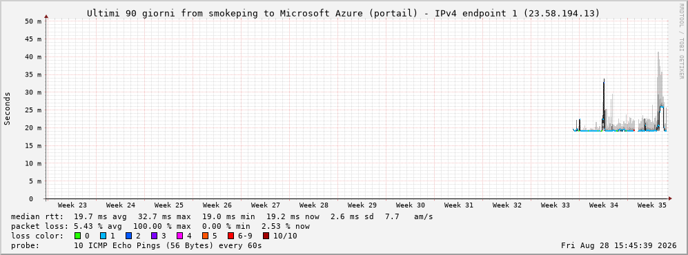Click the median rtt statistics line

(222, 216)
